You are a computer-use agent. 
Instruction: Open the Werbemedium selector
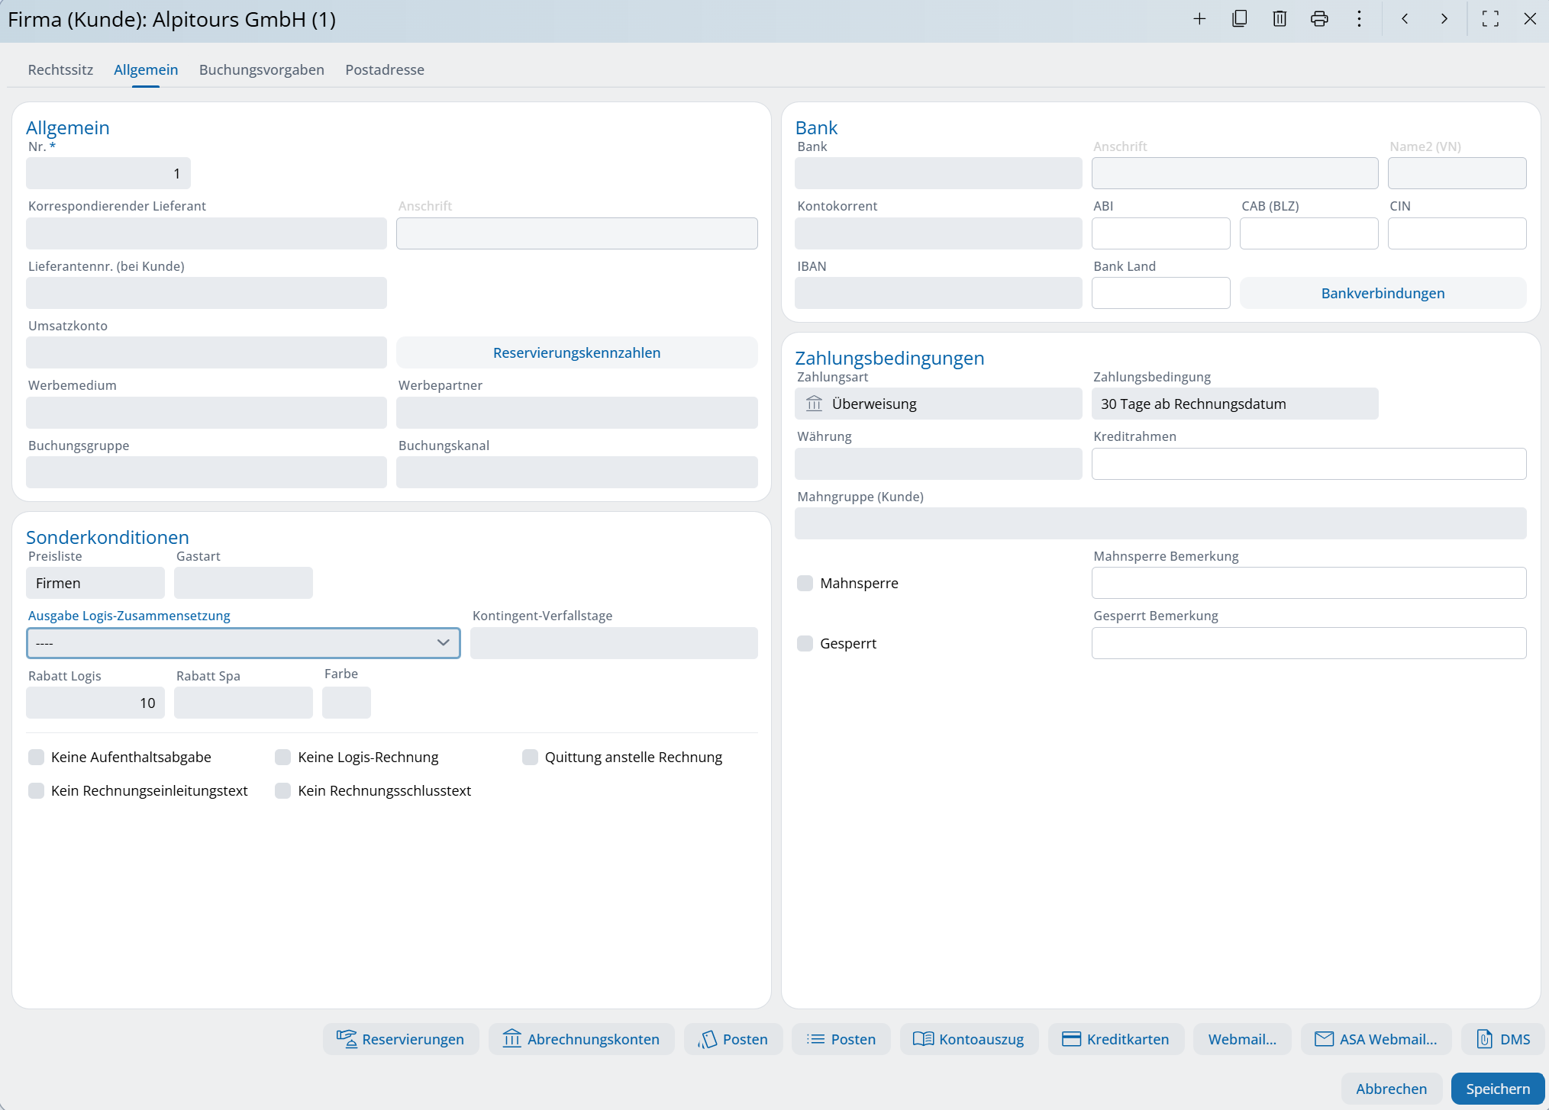click(x=206, y=413)
